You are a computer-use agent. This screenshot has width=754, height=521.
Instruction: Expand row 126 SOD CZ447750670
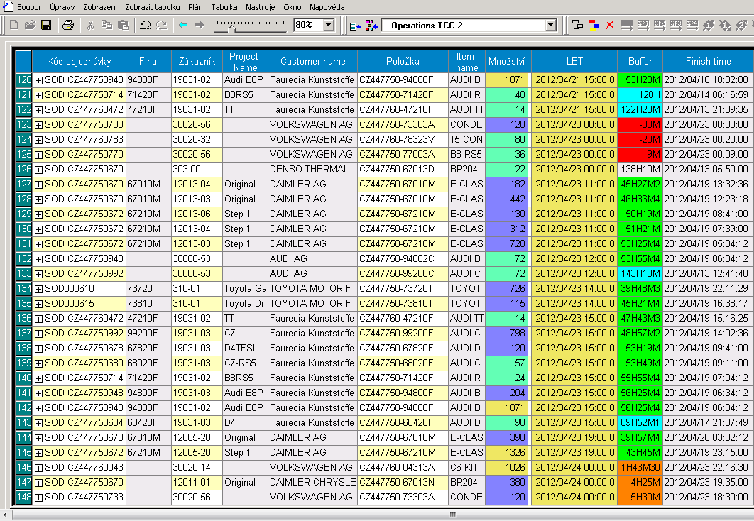pos(38,170)
